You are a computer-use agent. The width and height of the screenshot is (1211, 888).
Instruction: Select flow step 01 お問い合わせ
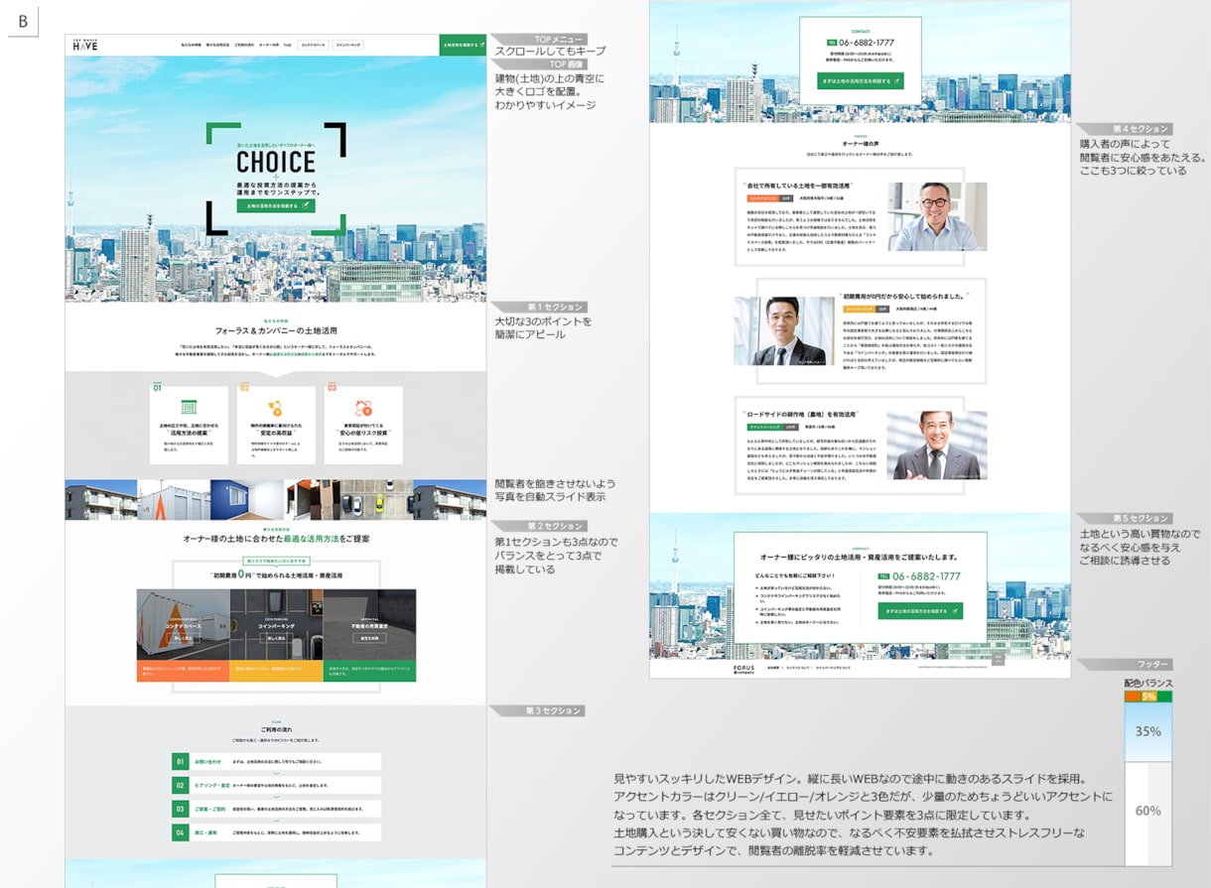[276, 762]
